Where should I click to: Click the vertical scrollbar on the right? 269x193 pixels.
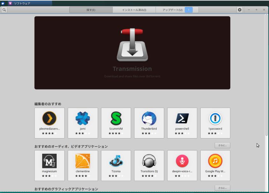tap(266, 75)
